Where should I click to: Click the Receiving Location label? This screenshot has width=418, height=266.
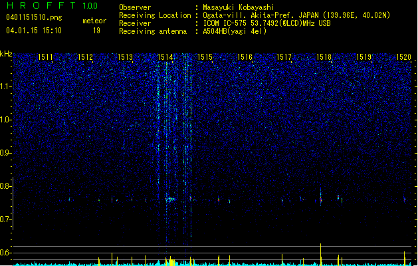tap(155, 15)
